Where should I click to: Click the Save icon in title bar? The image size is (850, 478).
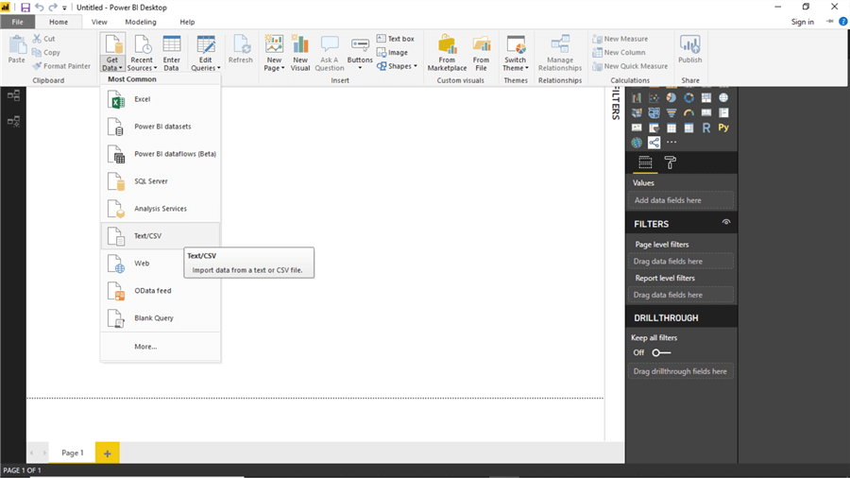pos(25,8)
